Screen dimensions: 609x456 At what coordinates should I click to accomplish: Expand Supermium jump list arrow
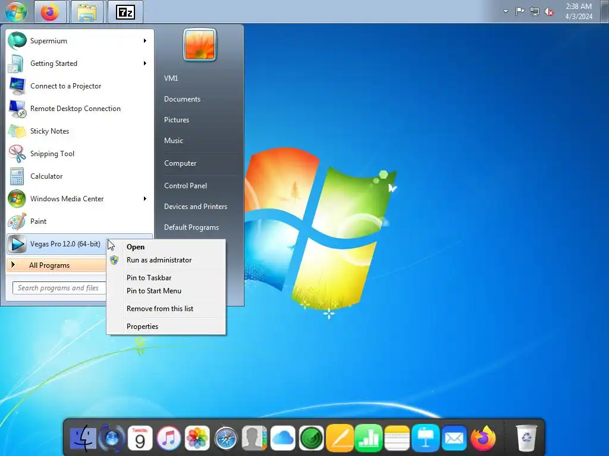(x=145, y=41)
